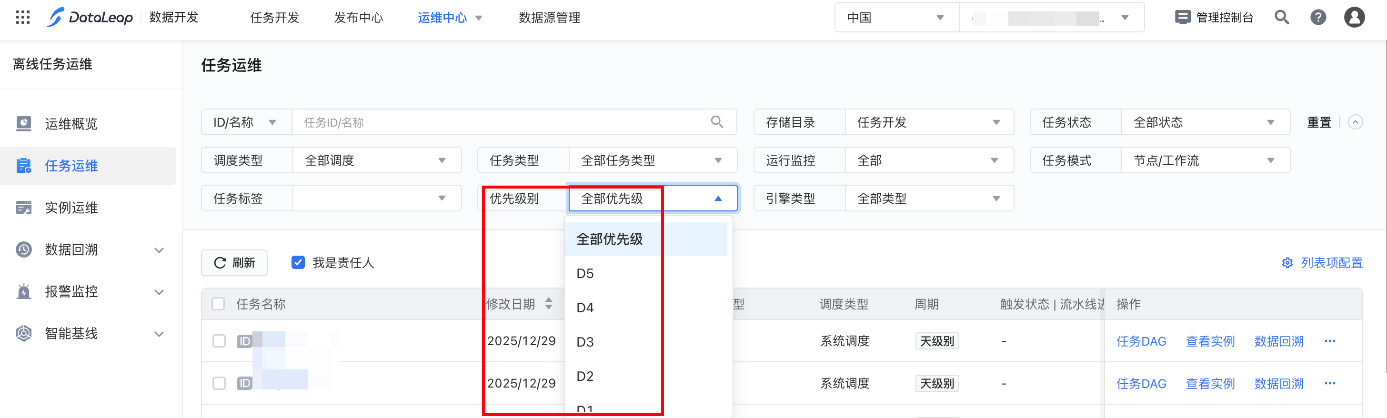Open the app launcher grid icon
The width and height of the screenshot is (1387, 418).
22,17
